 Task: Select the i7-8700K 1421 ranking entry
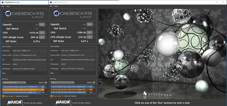[x=72, y=93]
